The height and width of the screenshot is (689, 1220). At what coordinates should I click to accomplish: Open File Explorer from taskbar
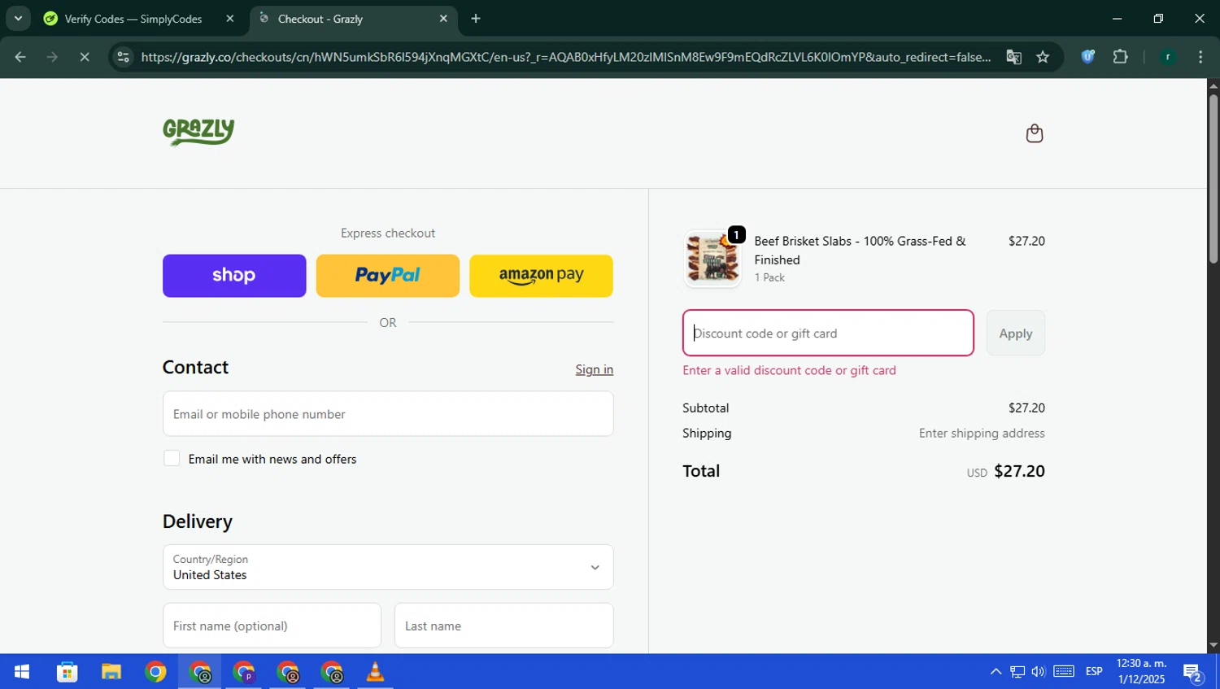coord(111,672)
